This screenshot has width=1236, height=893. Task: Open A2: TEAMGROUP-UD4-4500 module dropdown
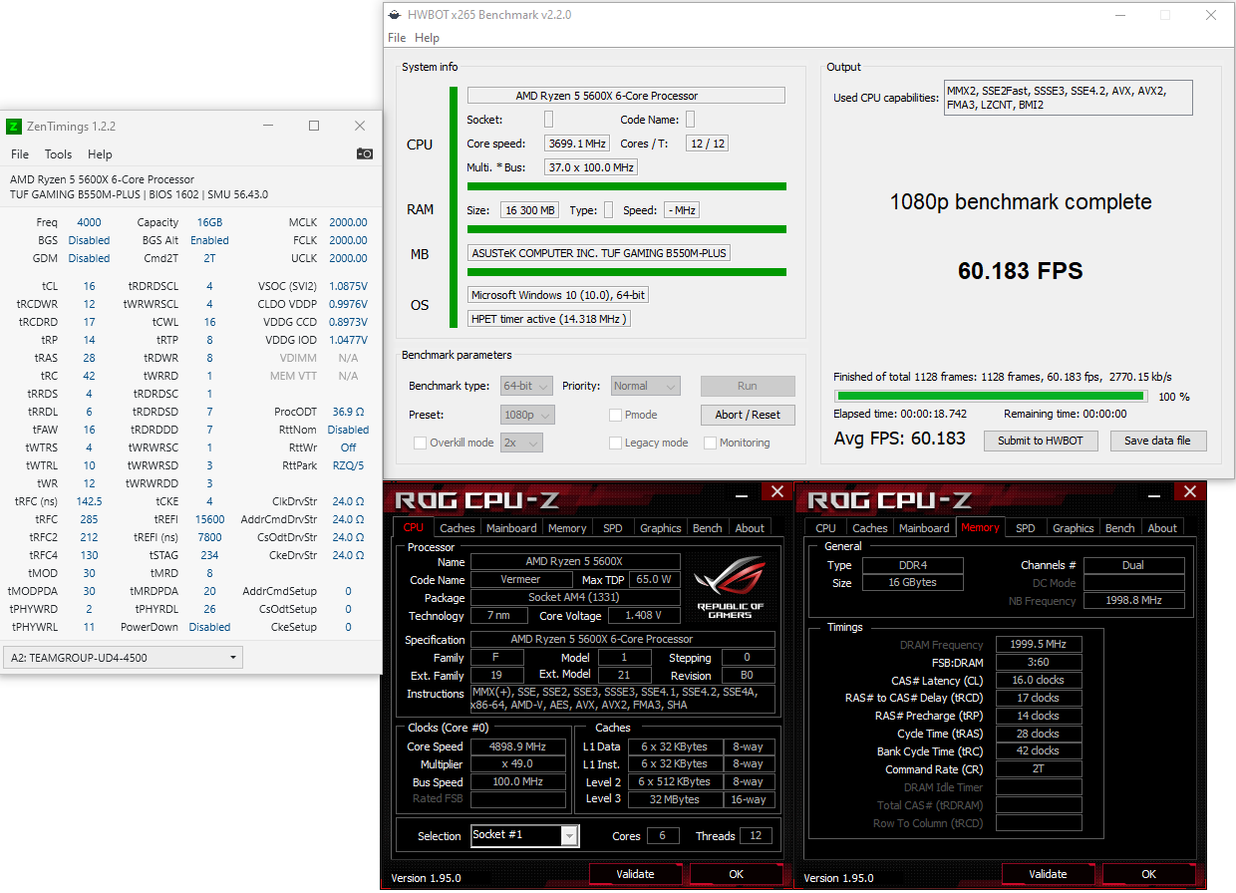click(123, 658)
